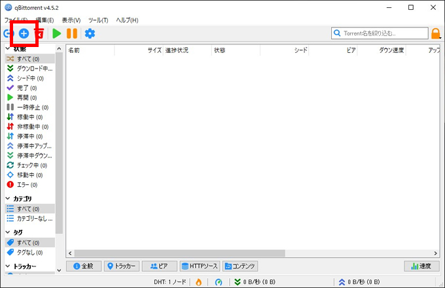Select the 完了 (0) filter
445x288 pixels.
[30, 88]
